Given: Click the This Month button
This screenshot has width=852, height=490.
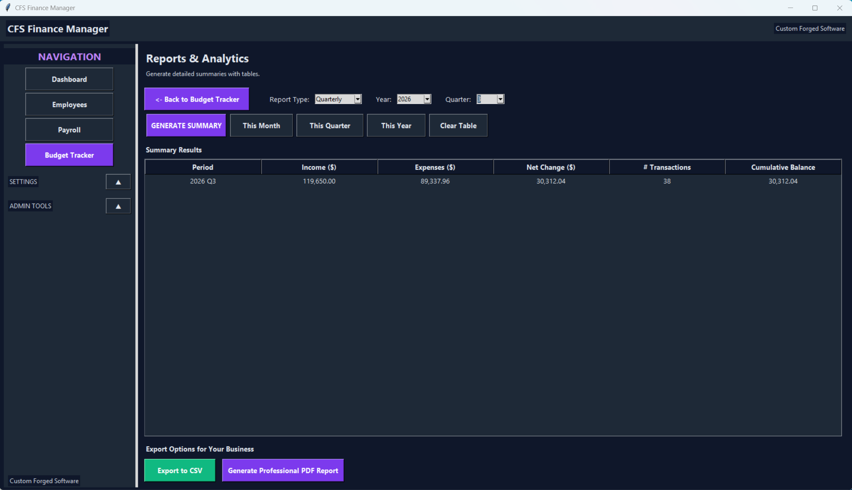Looking at the screenshot, I should click(x=261, y=126).
